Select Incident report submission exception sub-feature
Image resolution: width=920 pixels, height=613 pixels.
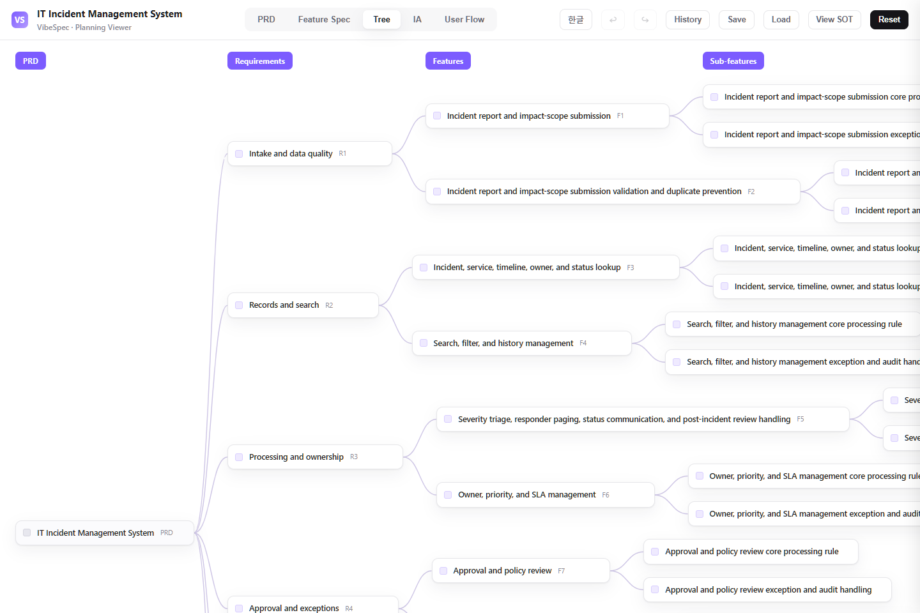point(811,135)
